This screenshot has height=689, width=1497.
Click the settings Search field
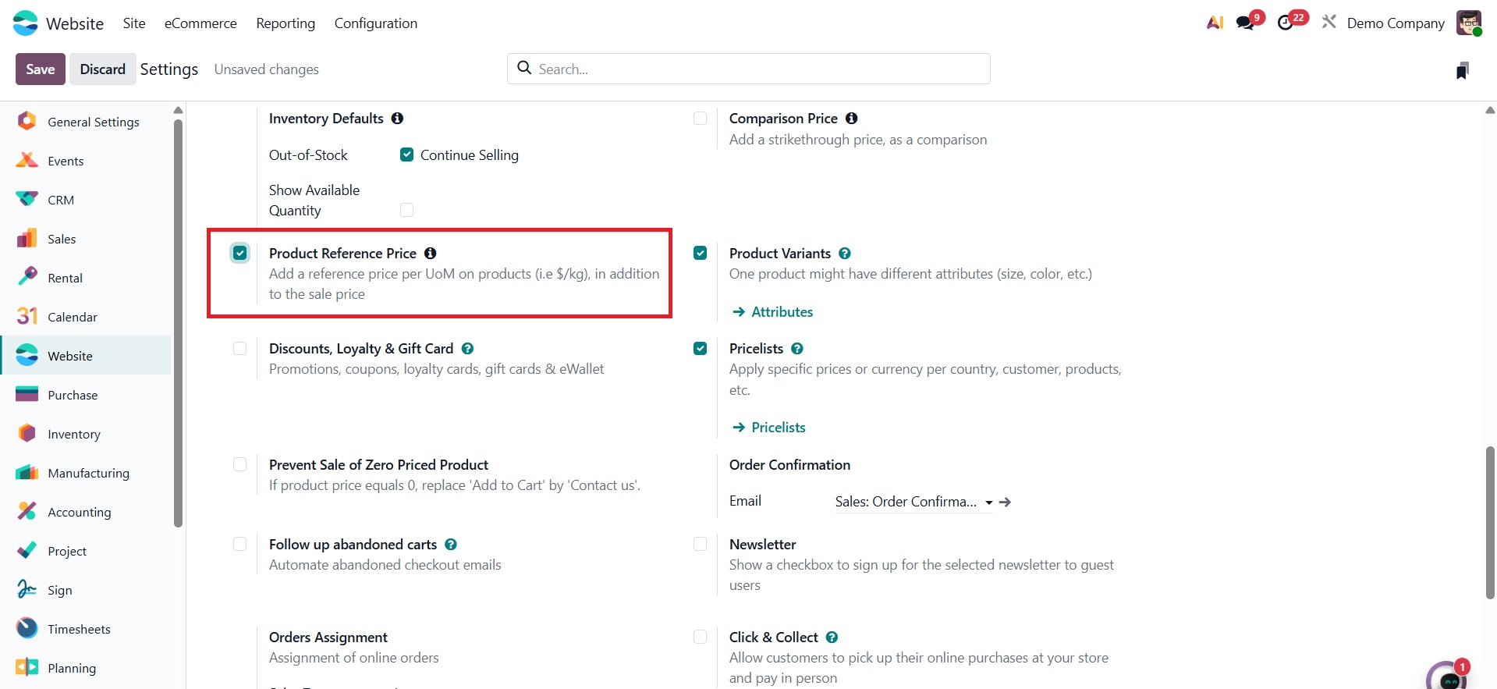coord(749,69)
